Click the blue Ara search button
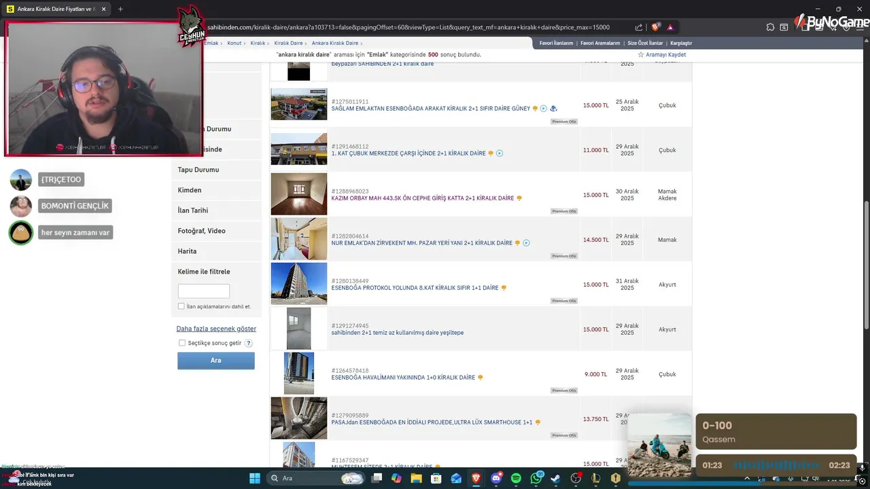Viewport: 870px width, 489px height. pyautogui.click(x=216, y=361)
